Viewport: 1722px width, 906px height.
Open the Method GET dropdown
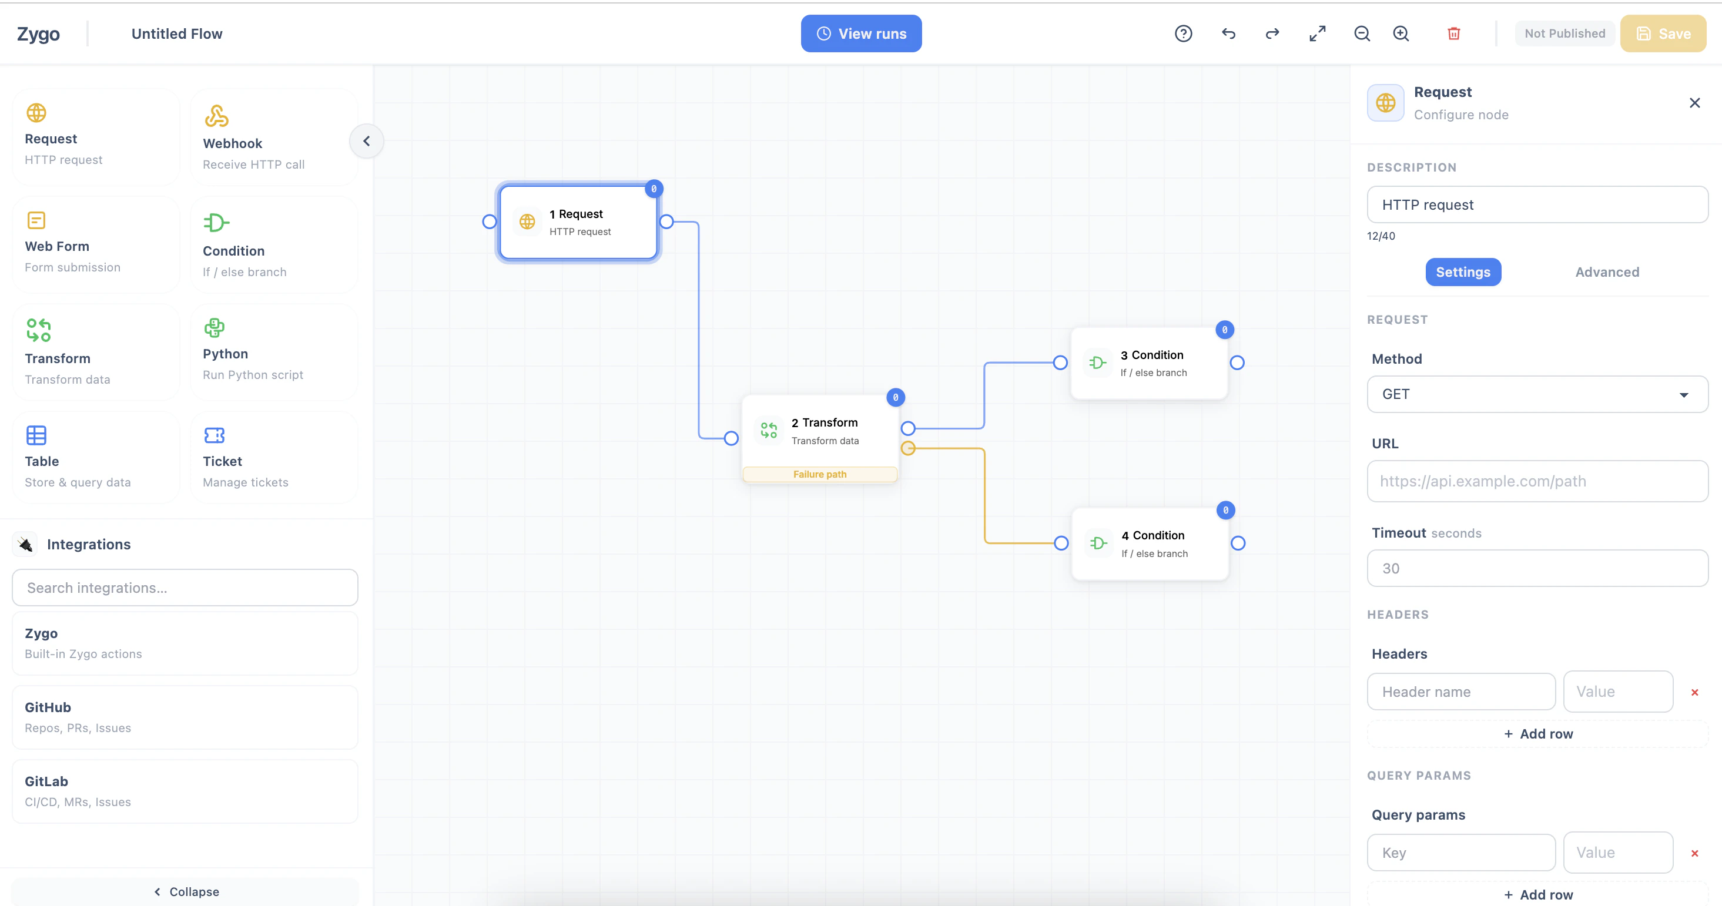click(1537, 394)
